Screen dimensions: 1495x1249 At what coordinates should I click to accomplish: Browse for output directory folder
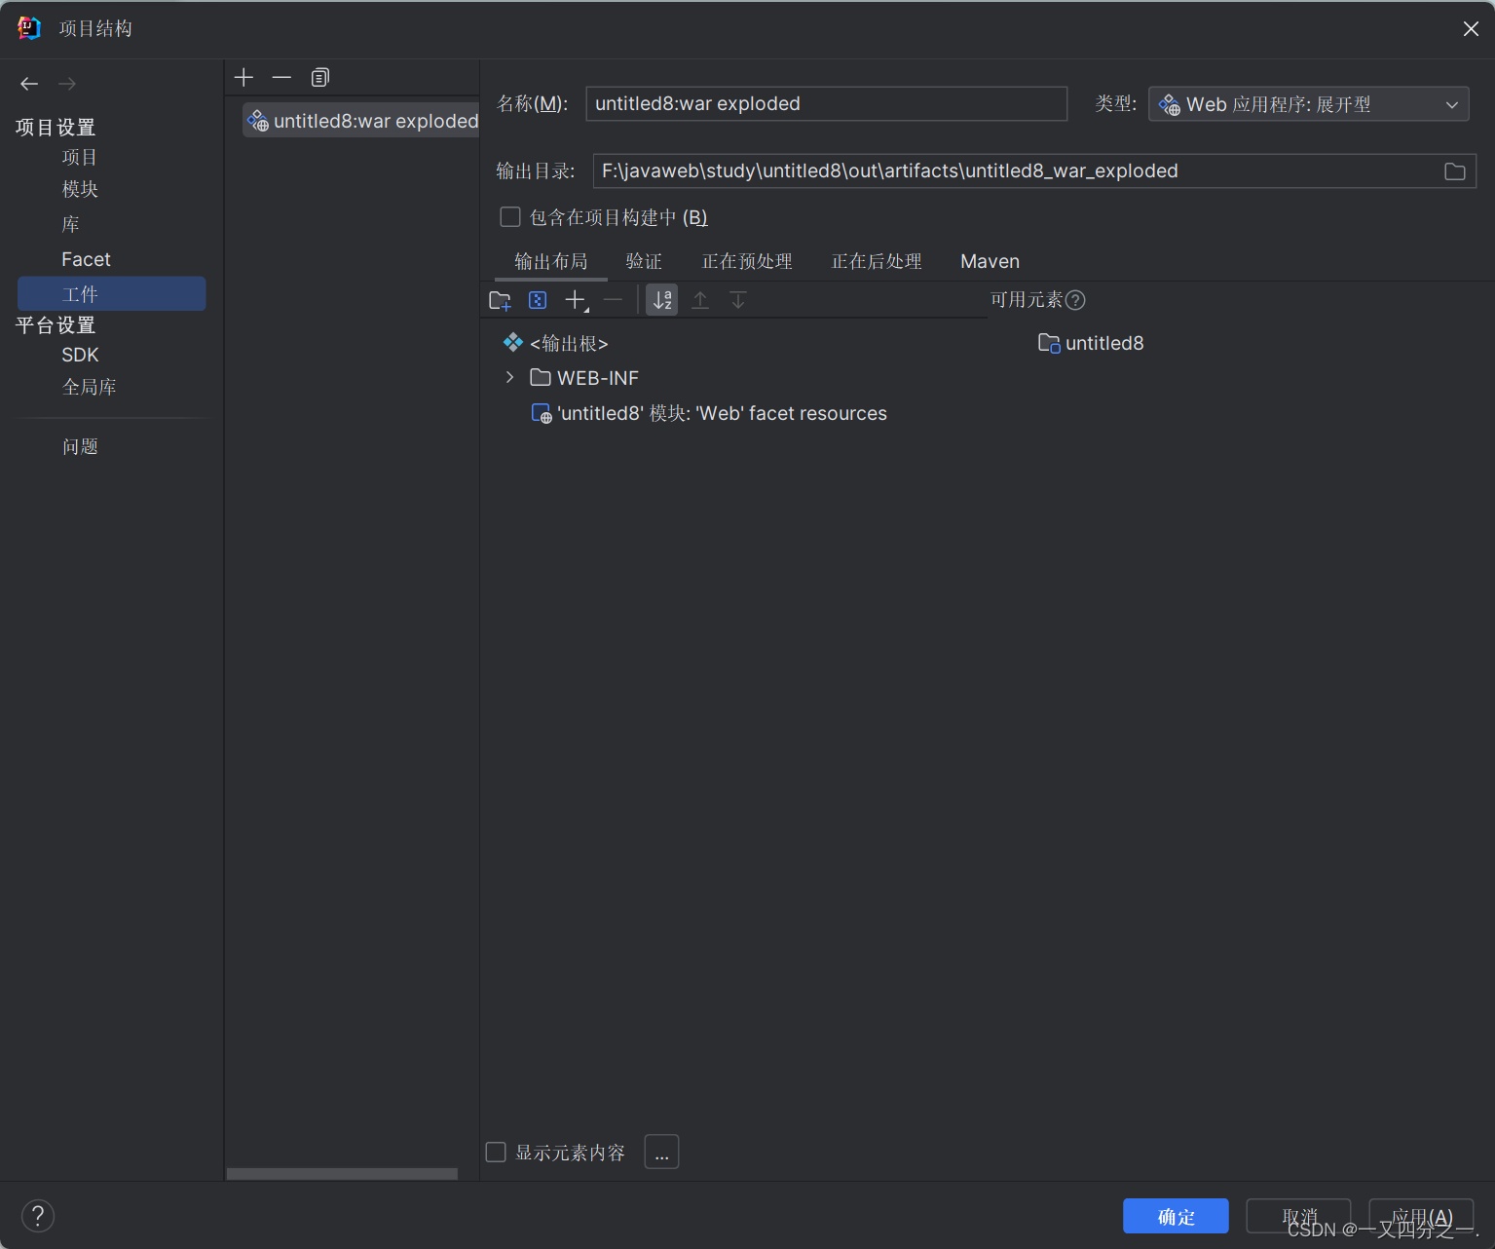coord(1455,171)
